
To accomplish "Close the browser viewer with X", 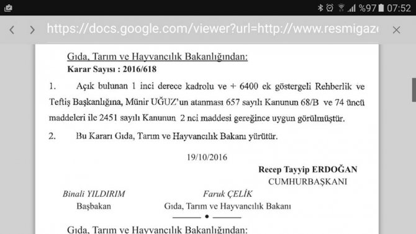I will pos(396,30).
